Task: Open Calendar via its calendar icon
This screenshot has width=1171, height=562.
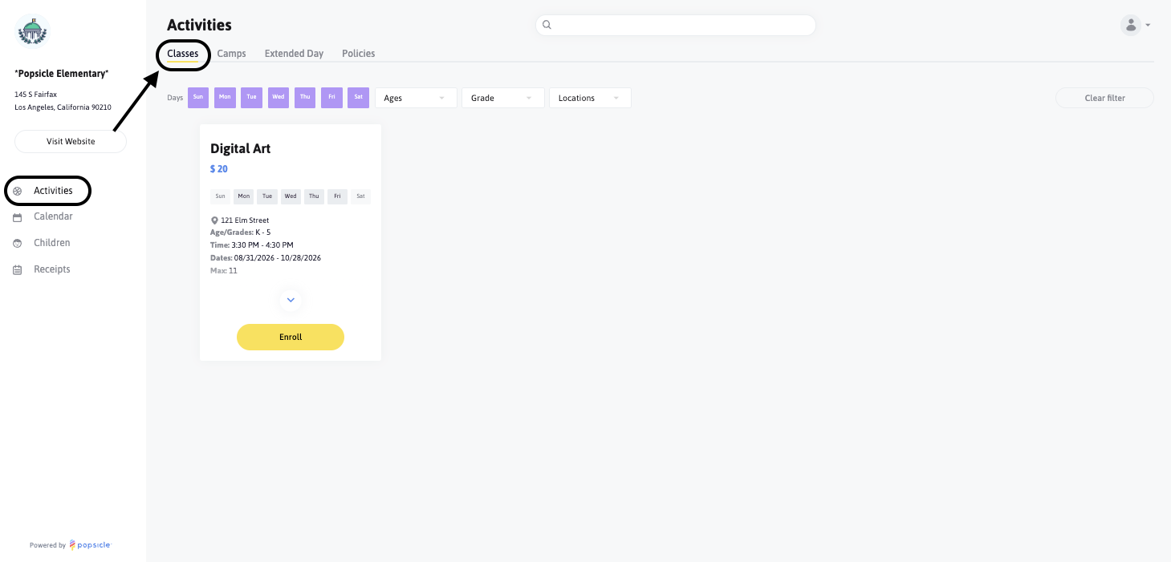Action: 18,217
